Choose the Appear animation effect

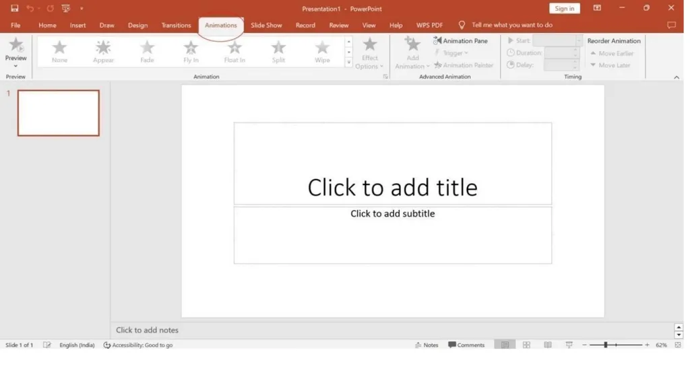coord(103,52)
